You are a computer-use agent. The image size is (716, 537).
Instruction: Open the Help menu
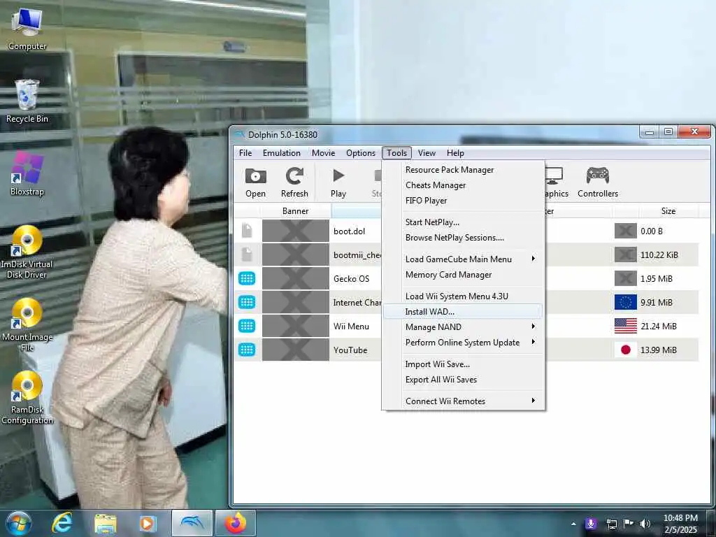[x=455, y=153]
